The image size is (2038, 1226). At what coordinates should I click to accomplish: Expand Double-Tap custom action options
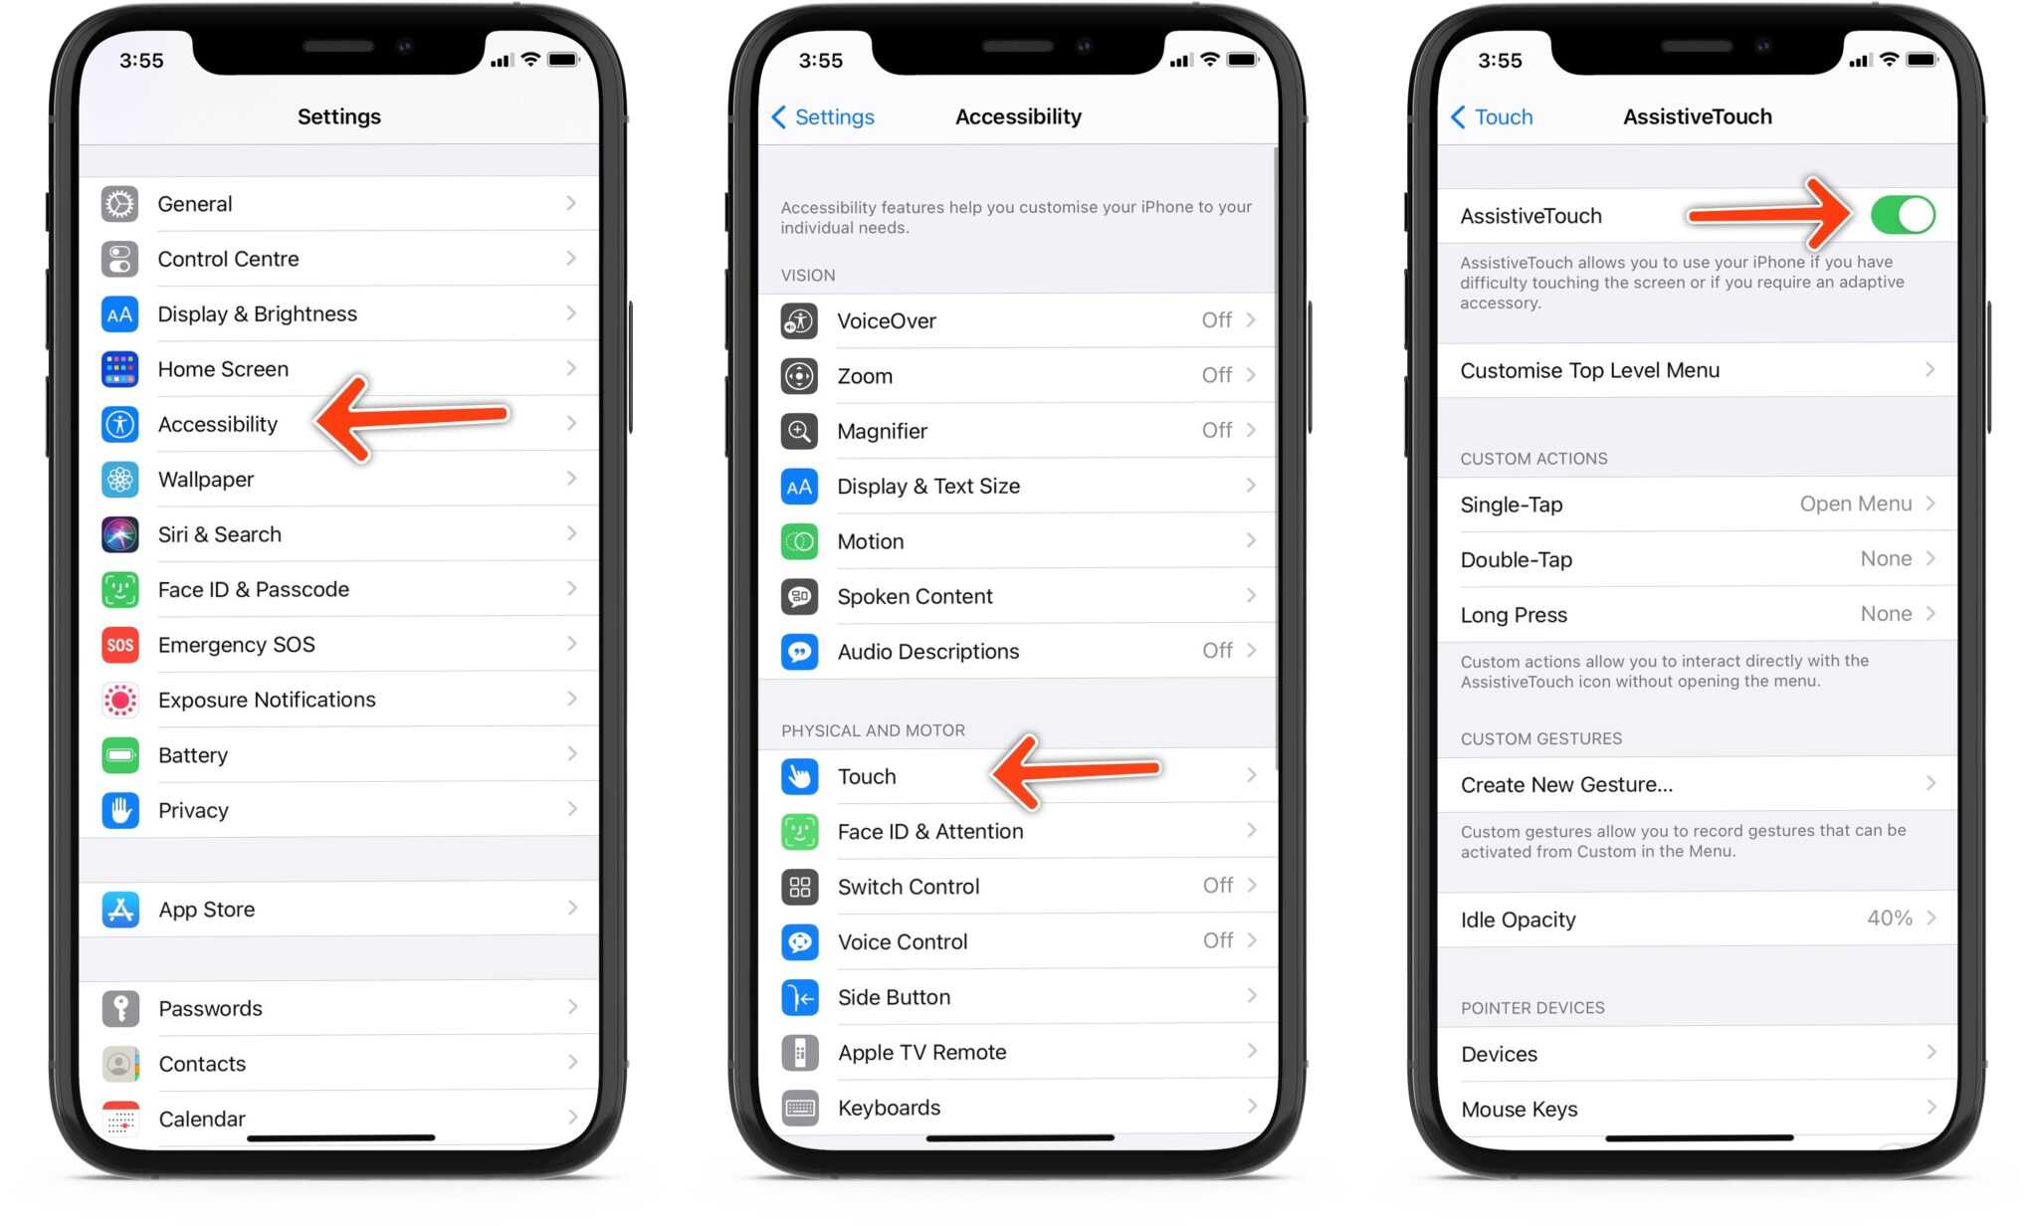(1696, 559)
